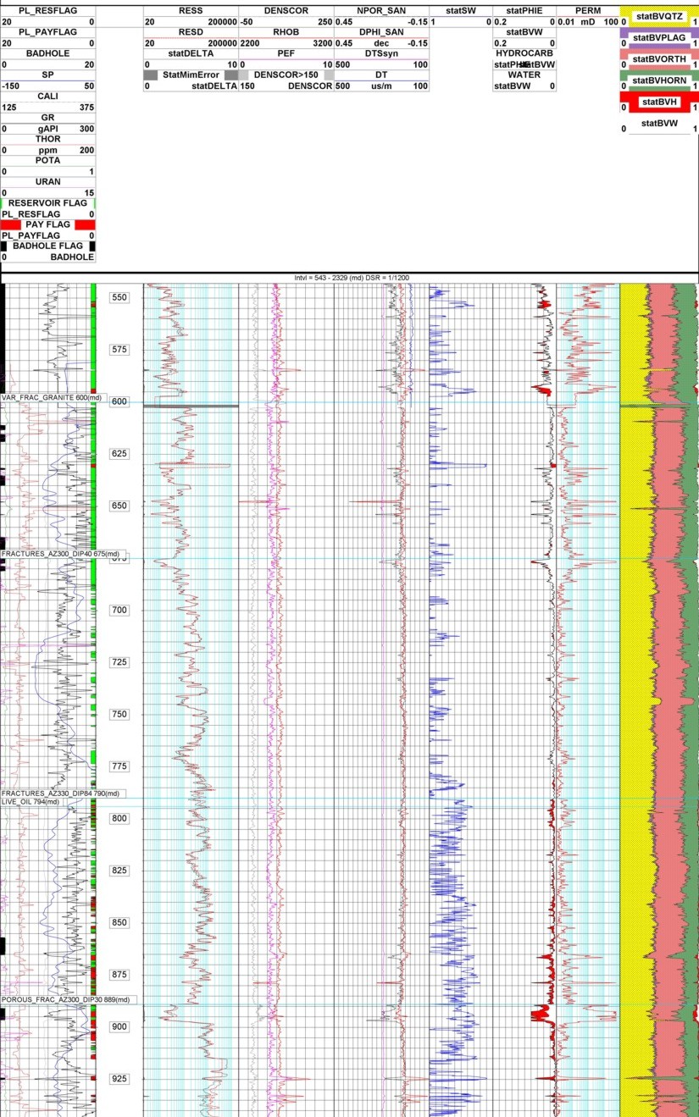Viewport: 699px width, 1117px height.
Task: Click the interval and DSR scale text
Action: pos(351,278)
